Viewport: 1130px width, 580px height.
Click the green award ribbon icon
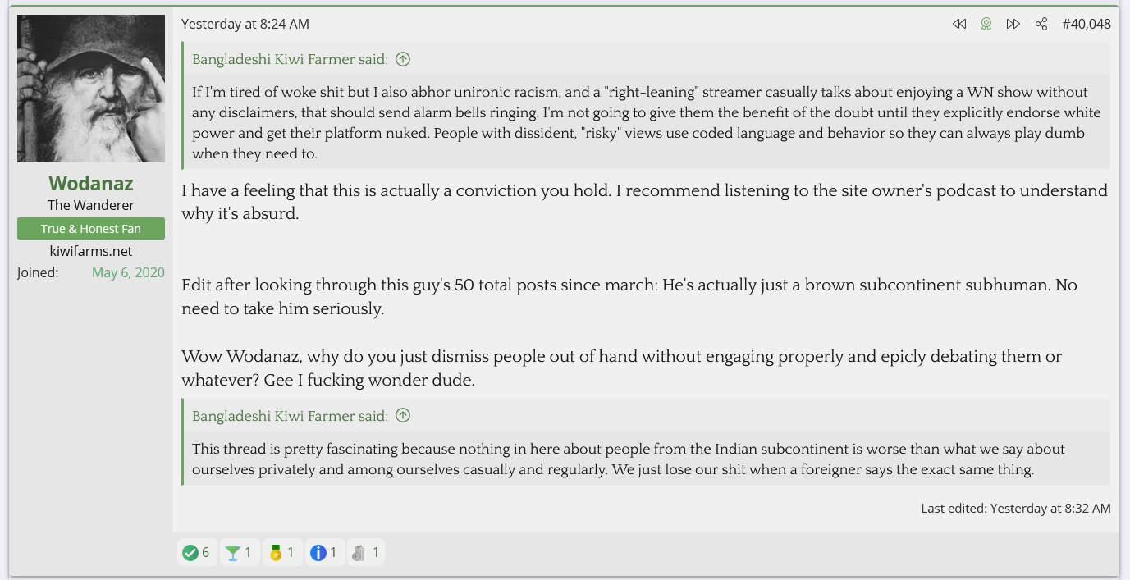[986, 24]
